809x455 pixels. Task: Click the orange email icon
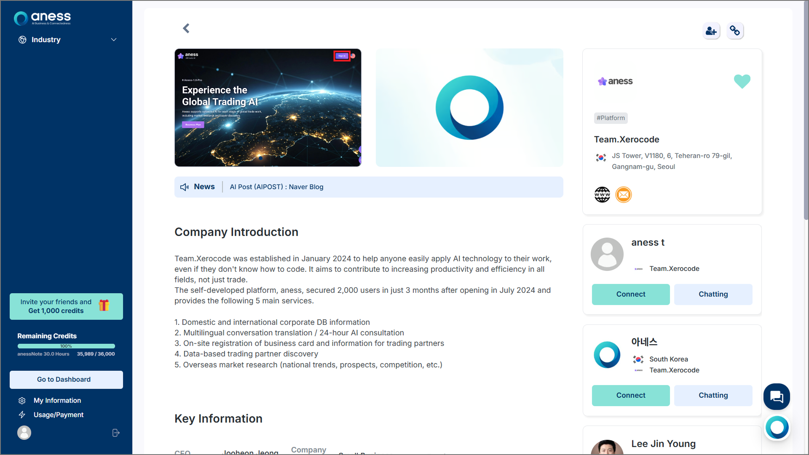[x=624, y=195]
